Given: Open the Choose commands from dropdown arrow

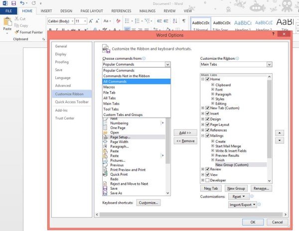Looking at the screenshot, I should point(167,64).
